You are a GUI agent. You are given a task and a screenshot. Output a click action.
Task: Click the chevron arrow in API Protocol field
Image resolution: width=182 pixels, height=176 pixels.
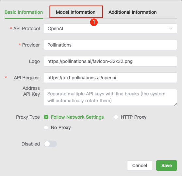(171, 29)
